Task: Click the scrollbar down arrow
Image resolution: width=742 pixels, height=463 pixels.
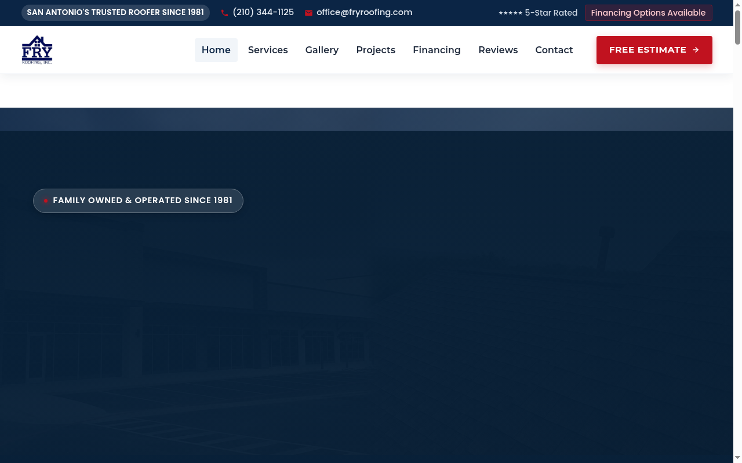Action: [x=737, y=458]
